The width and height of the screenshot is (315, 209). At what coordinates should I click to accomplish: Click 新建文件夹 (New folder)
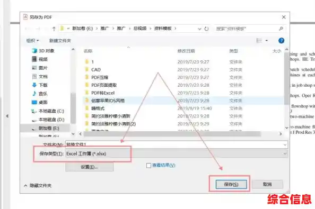60,41
